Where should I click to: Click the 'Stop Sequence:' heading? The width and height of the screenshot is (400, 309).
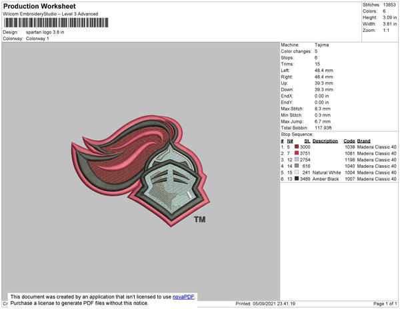tap(297, 135)
